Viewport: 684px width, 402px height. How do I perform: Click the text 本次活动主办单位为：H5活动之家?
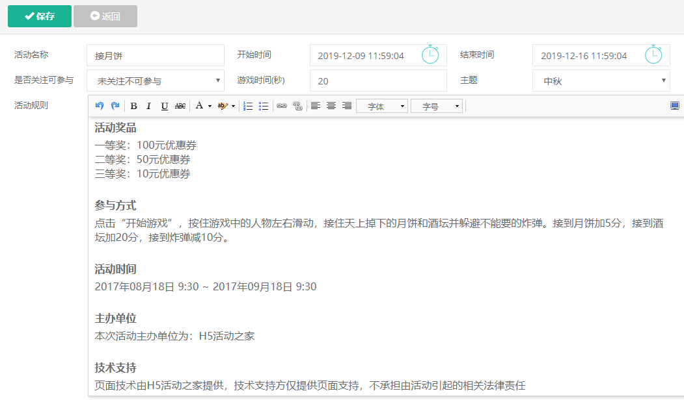pyautogui.click(x=174, y=336)
